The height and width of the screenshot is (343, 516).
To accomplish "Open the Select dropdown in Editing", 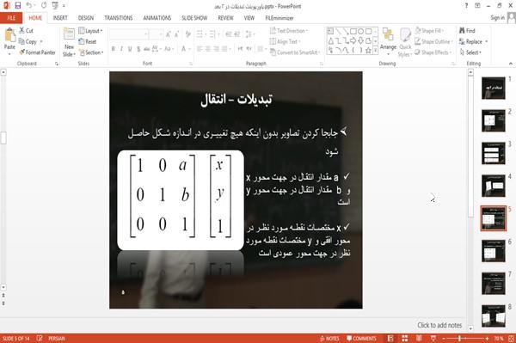I will click(470, 52).
